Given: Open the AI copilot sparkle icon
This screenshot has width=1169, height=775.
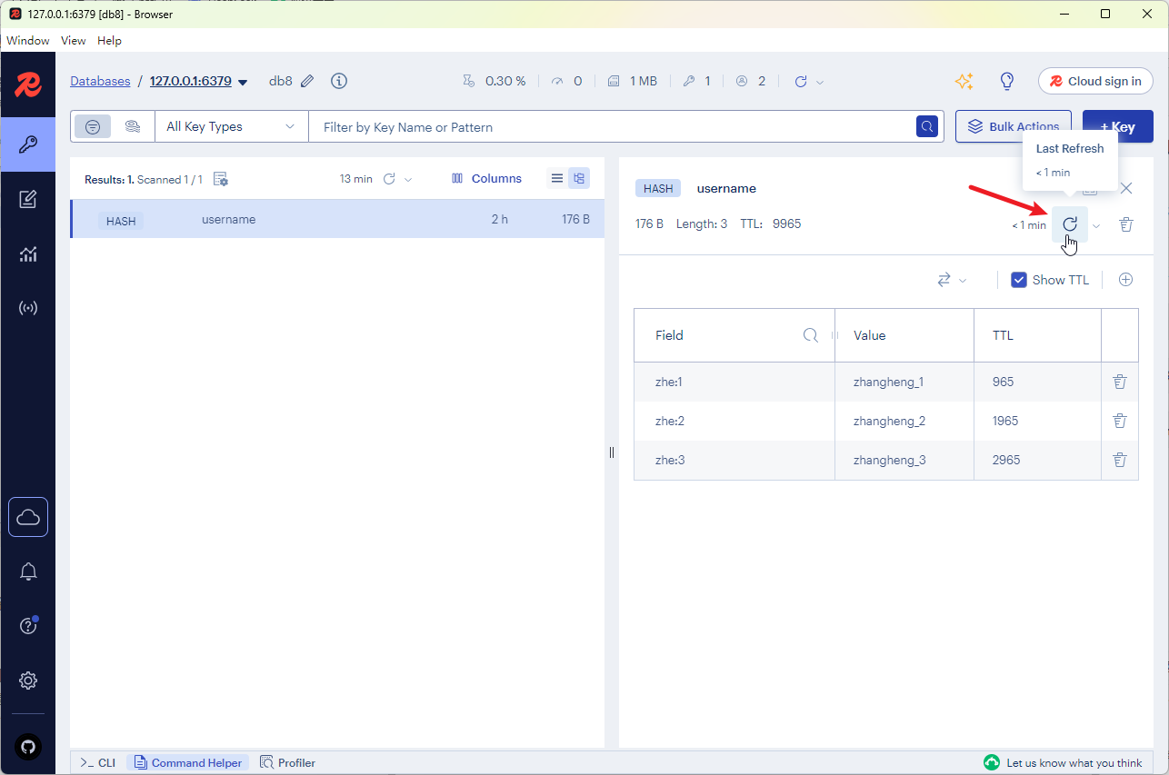Looking at the screenshot, I should coord(964,81).
